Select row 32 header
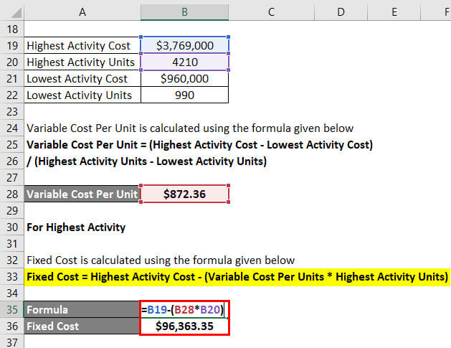 click(x=12, y=260)
